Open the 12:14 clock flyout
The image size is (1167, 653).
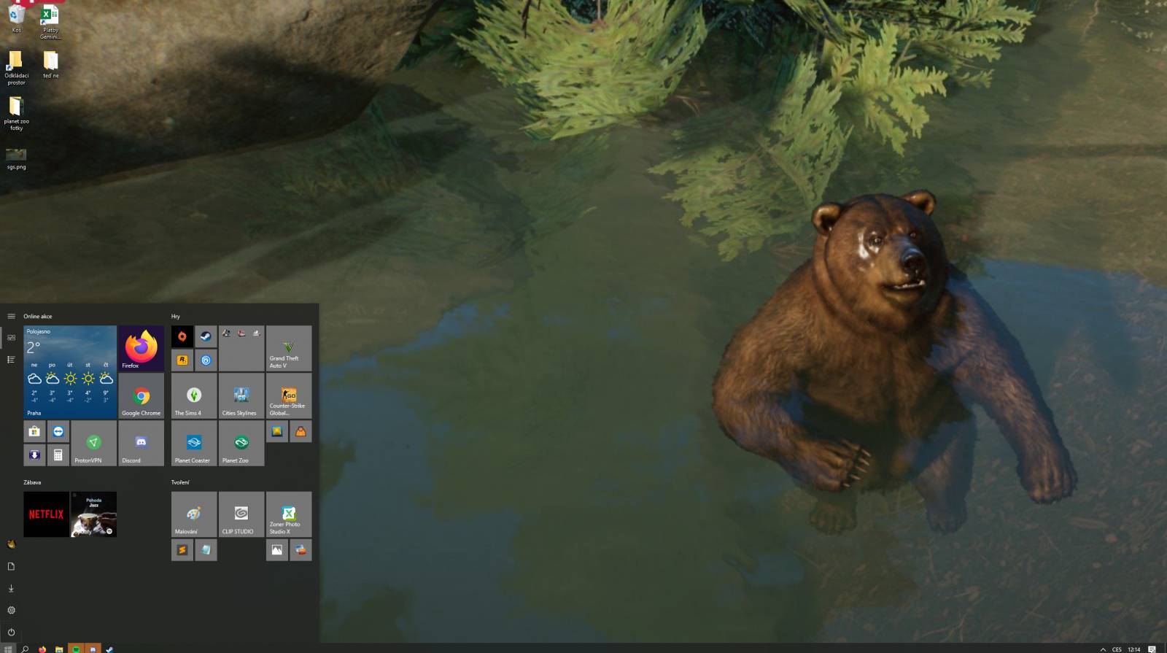click(1134, 649)
